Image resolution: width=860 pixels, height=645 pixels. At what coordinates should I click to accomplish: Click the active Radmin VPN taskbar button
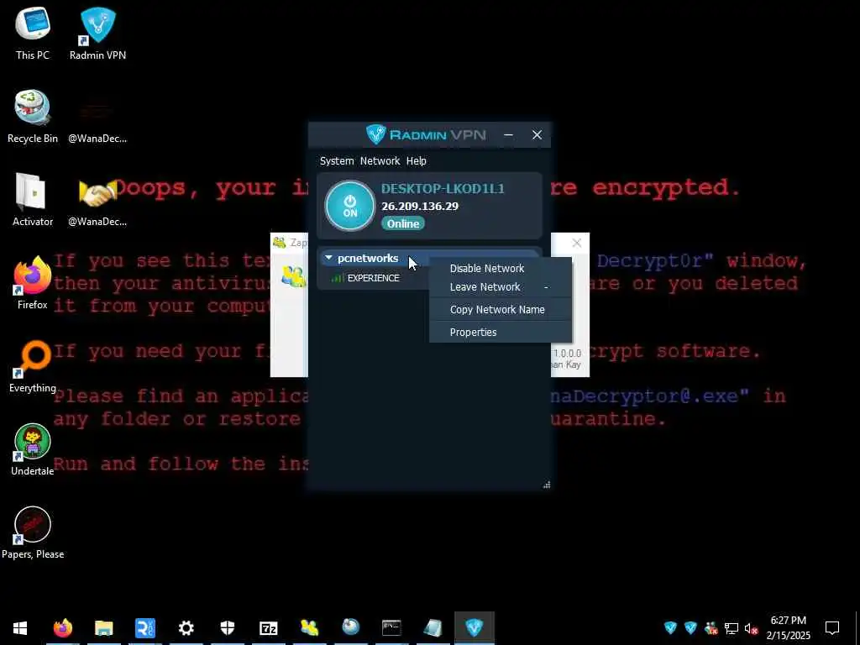pos(475,628)
